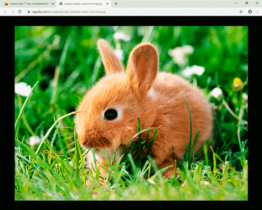
Task: Go forward to the next page
Action: [x=12, y=12]
